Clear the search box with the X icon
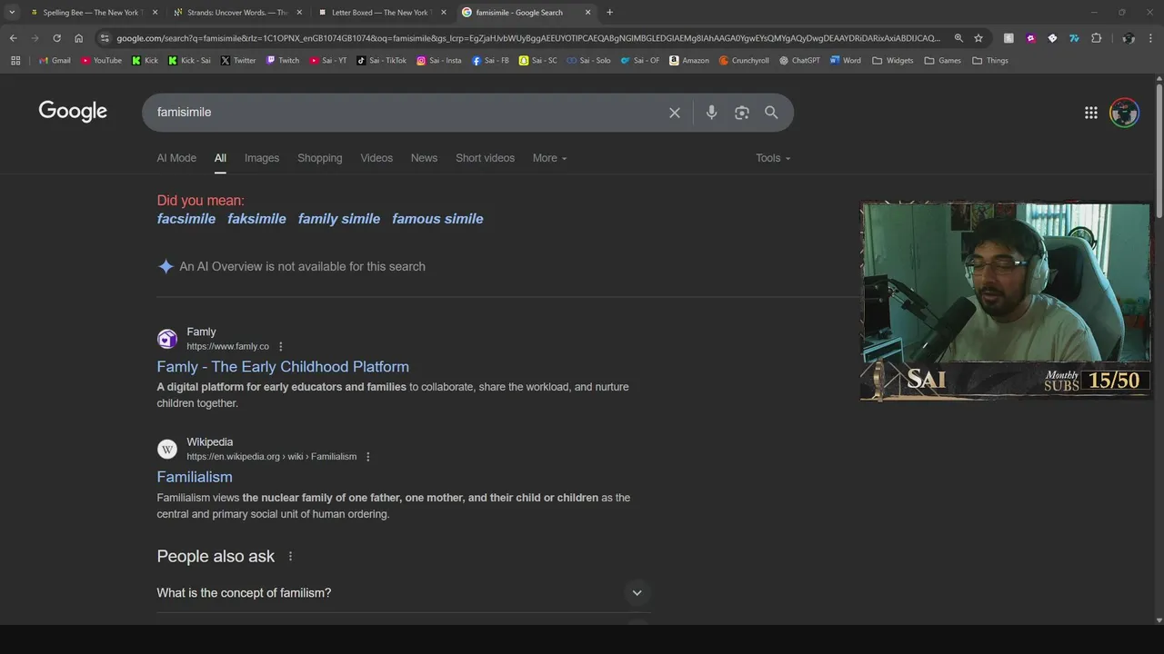Image resolution: width=1164 pixels, height=654 pixels. (x=675, y=113)
